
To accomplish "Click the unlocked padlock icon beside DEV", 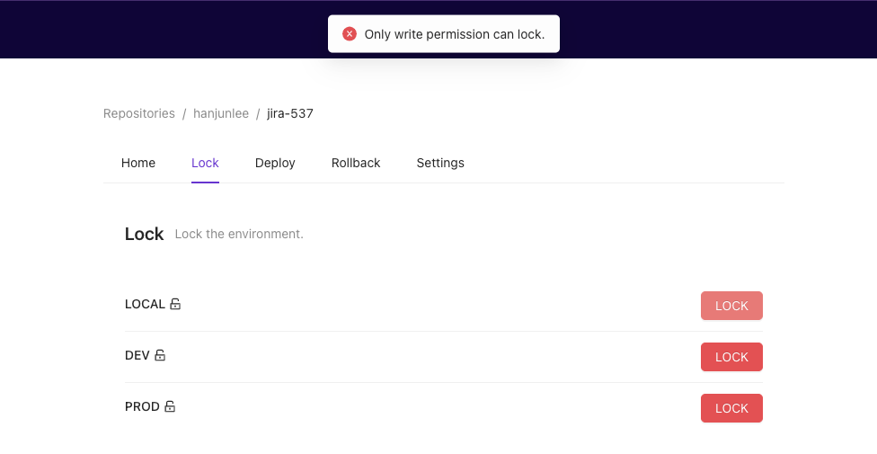I will (x=160, y=355).
